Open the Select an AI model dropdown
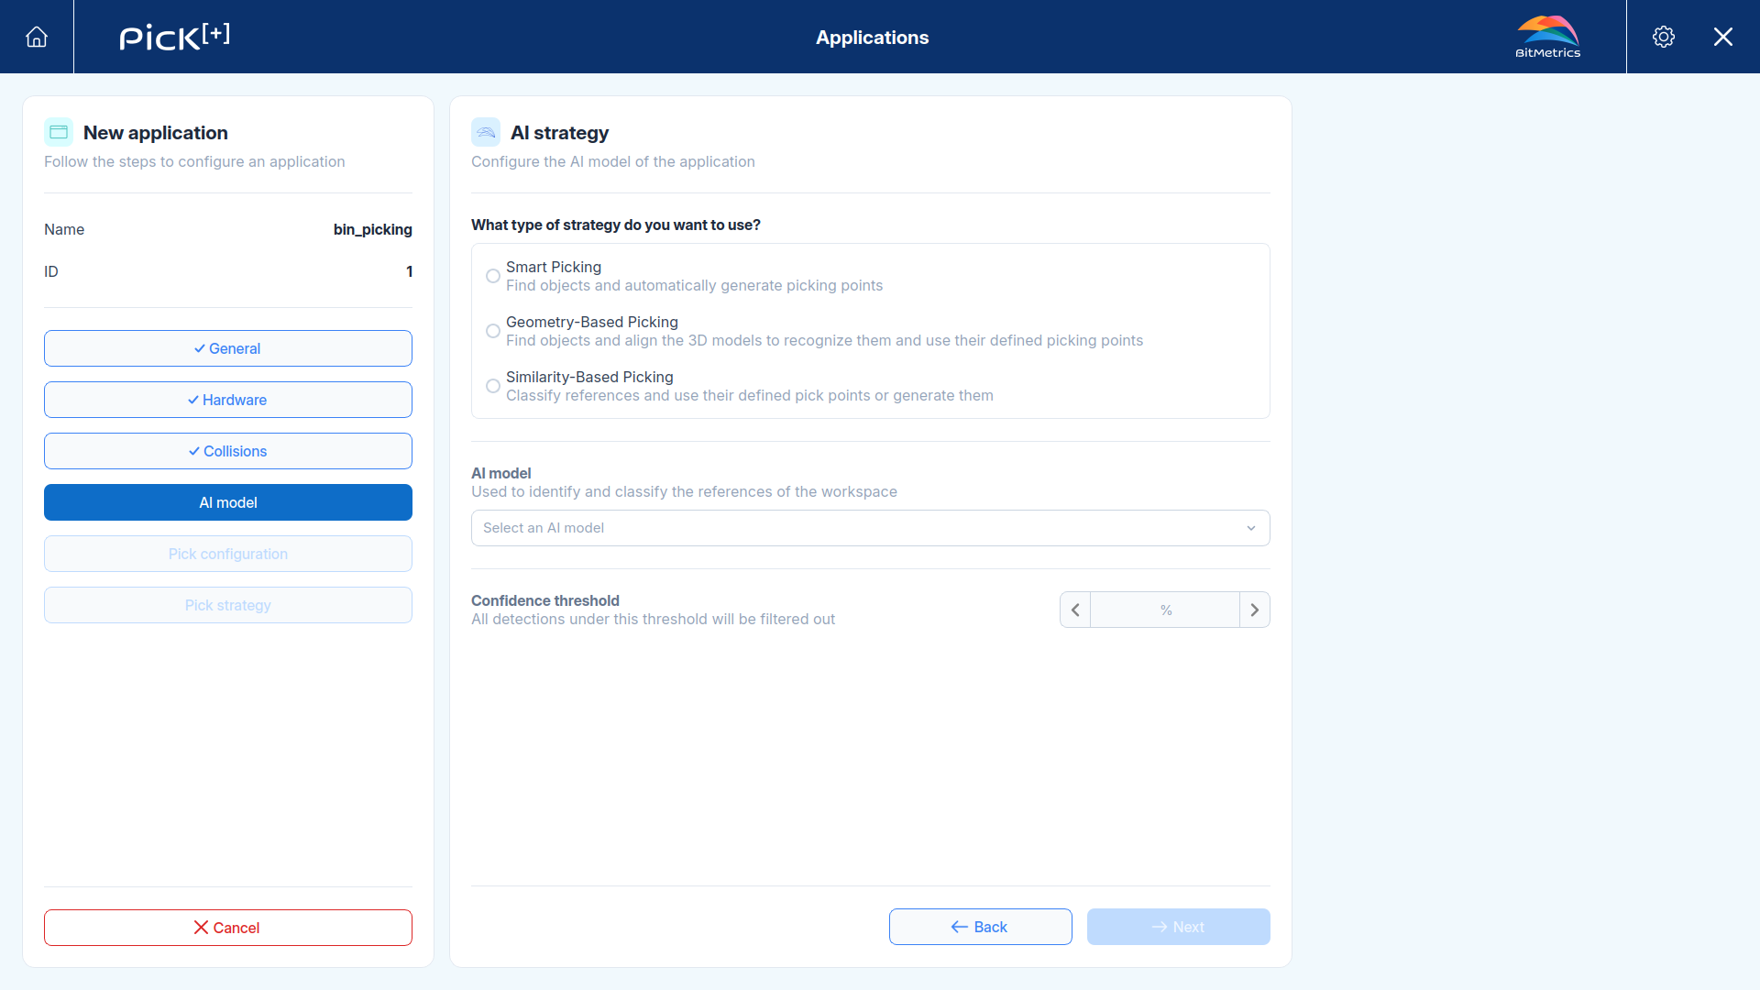The height and width of the screenshot is (990, 1760). coord(871,528)
